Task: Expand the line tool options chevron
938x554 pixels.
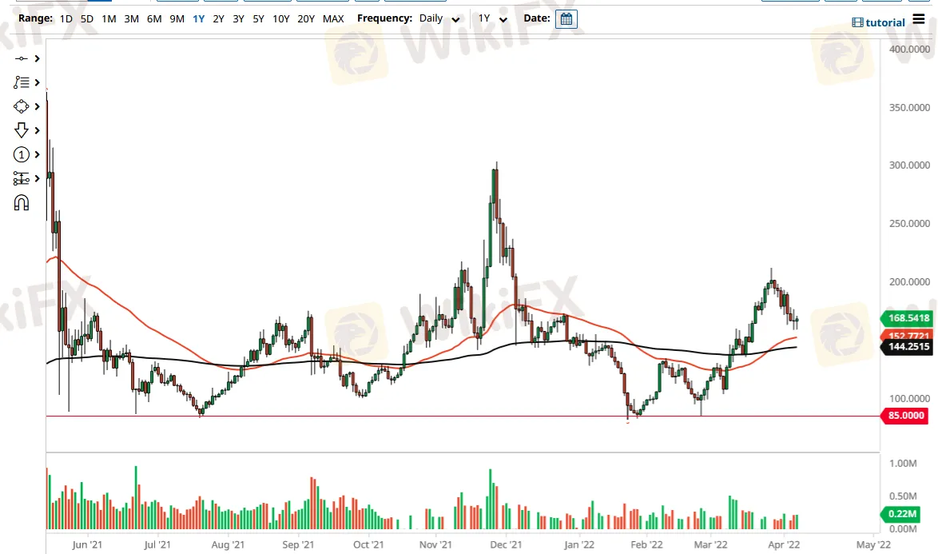Action: 37,59
